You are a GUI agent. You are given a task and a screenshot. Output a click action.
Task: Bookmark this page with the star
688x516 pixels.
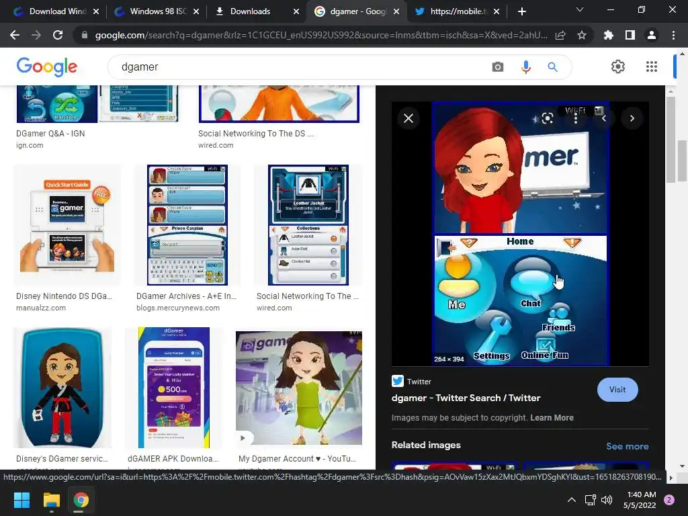tap(582, 35)
